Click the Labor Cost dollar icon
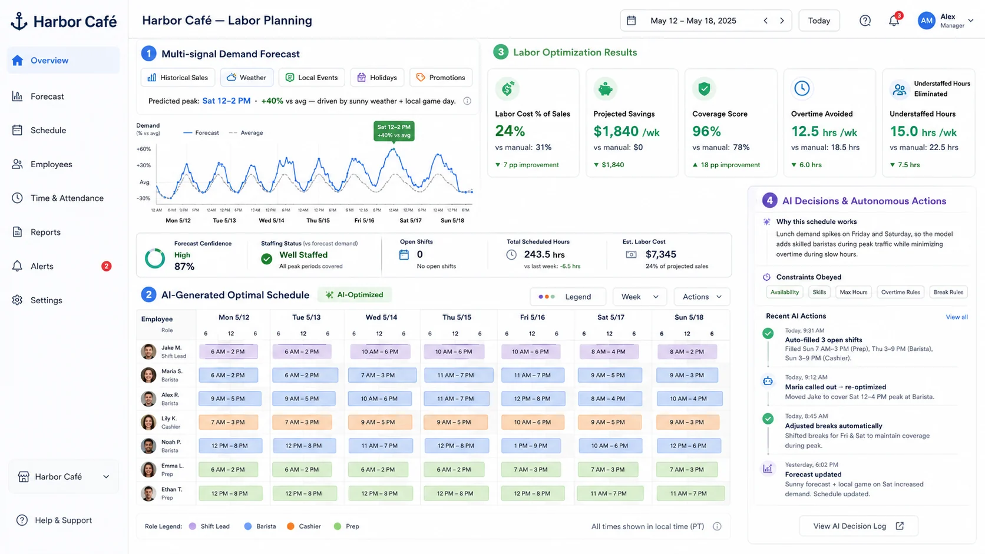 coord(507,89)
